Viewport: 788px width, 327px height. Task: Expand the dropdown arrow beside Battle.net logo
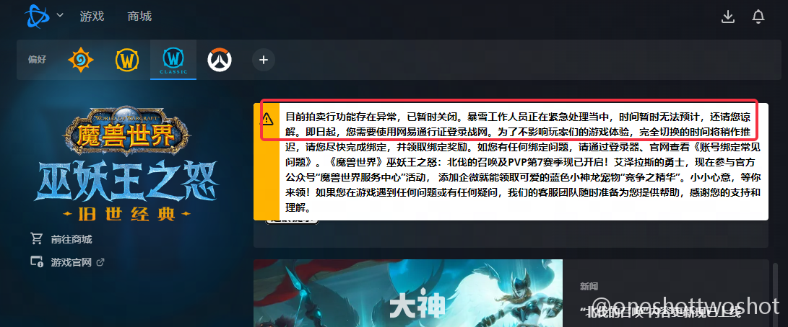[x=60, y=16]
